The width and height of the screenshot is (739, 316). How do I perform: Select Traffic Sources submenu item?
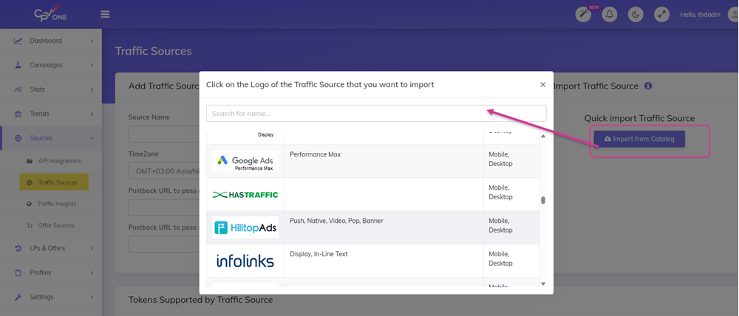click(x=54, y=182)
